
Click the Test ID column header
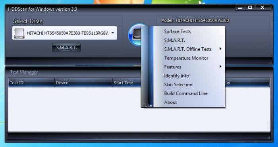pos(31,83)
